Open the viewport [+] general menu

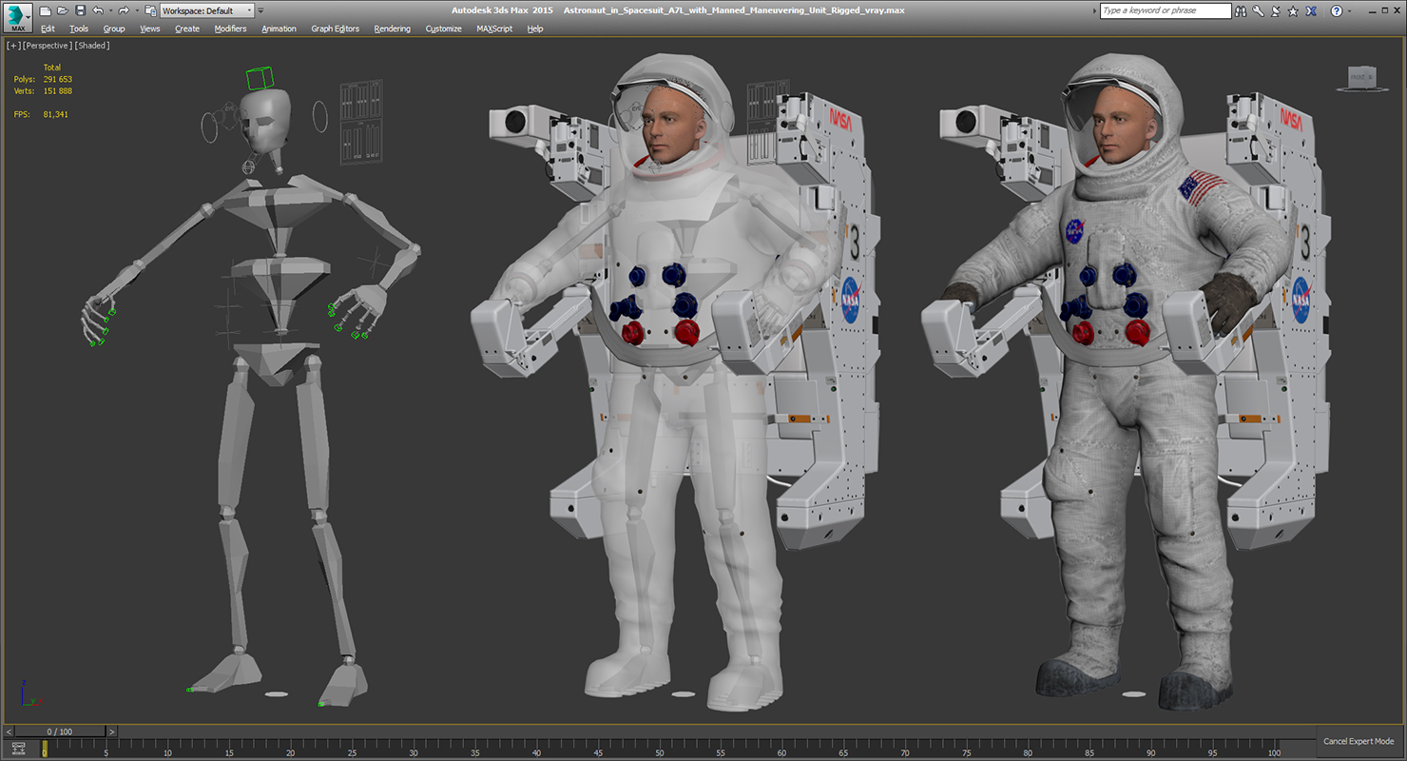pos(13,45)
